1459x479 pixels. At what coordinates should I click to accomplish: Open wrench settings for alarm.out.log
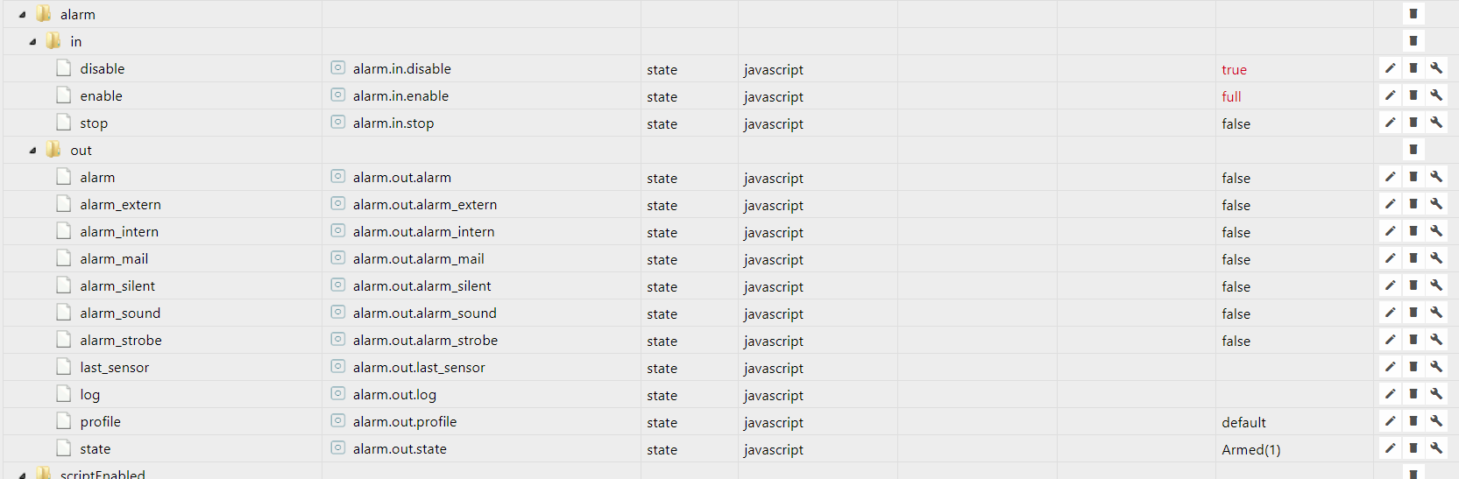1436,394
